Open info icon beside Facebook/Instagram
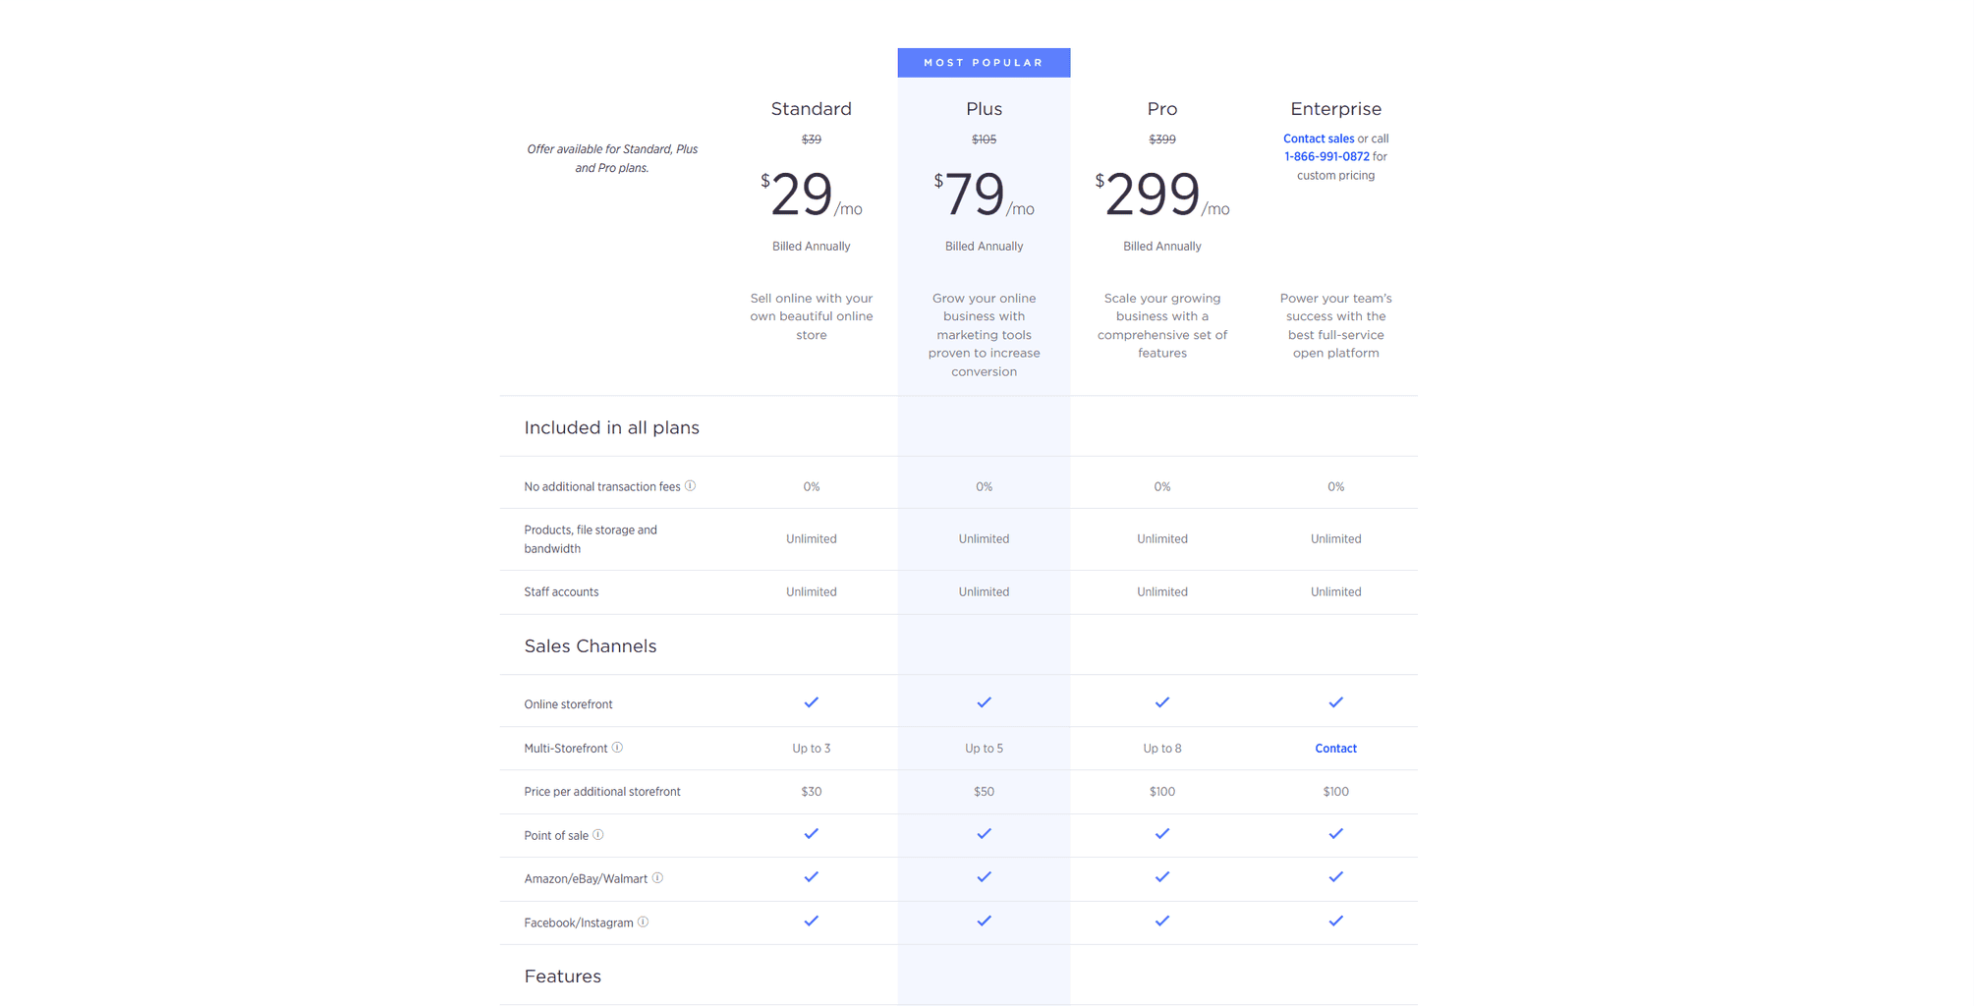The height and width of the screenshot is (1006, 1974). 643,922
